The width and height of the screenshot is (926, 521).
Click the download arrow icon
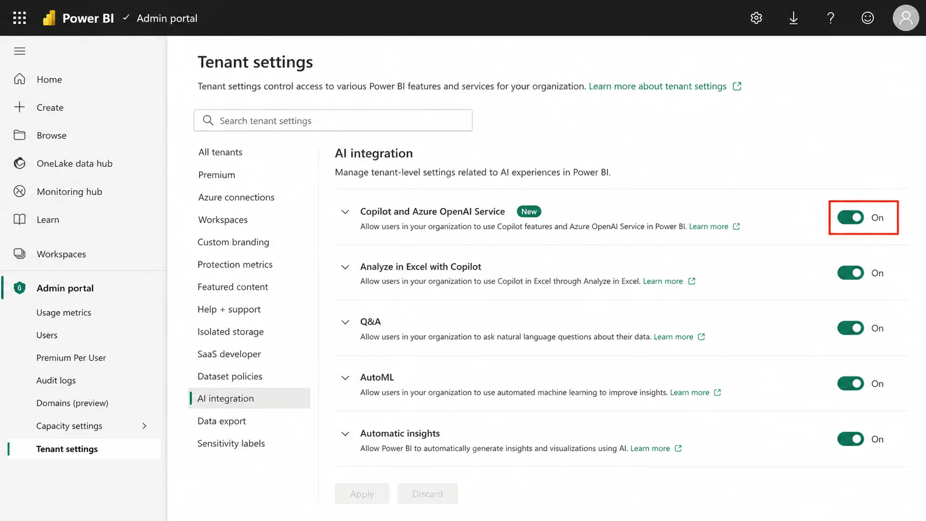793,18
